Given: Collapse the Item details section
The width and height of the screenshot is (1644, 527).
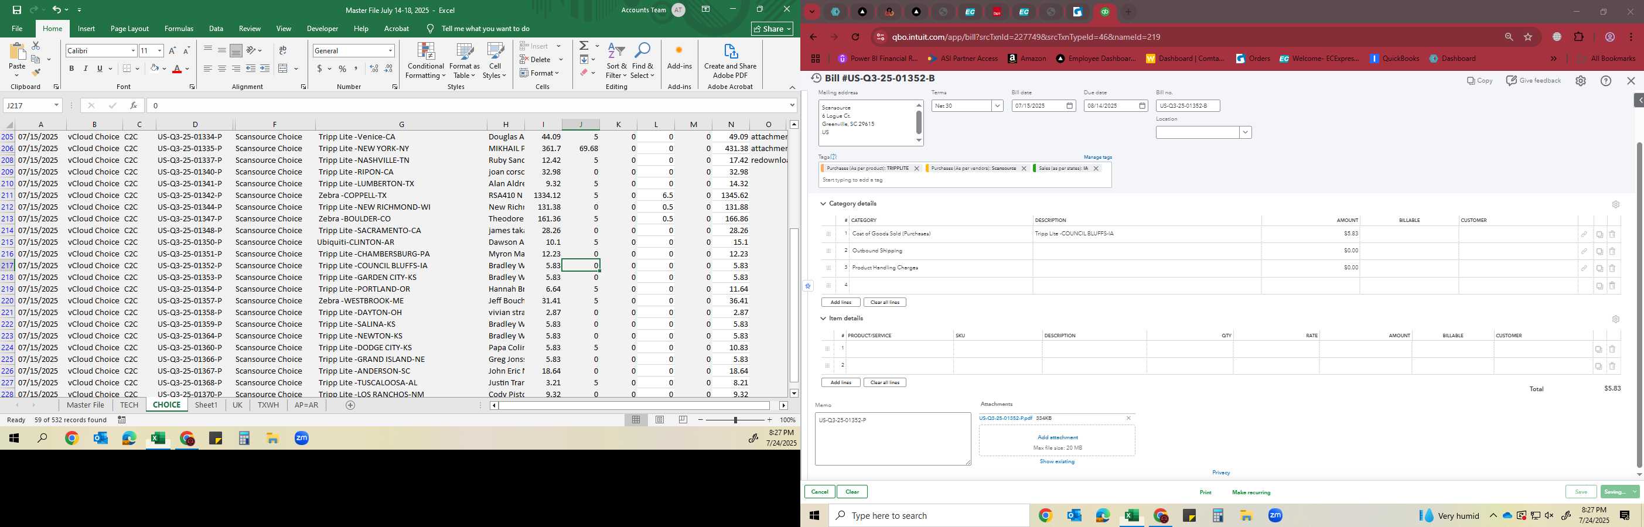Looking at the screenshot, I should tap(823, 319).
